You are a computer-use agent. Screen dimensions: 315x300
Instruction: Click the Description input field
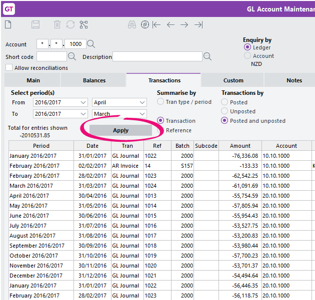pos(157,57)
